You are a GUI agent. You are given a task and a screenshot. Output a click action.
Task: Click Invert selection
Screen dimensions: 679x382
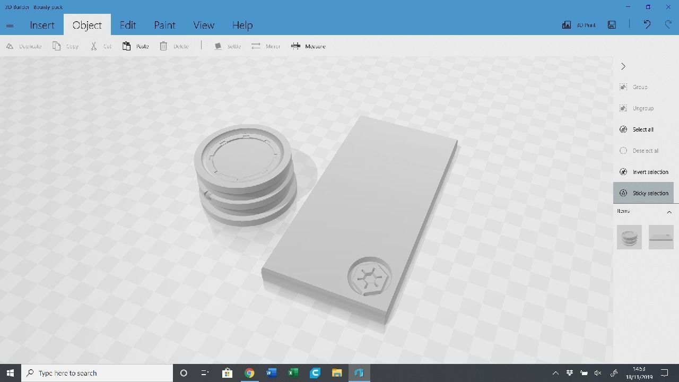pos(643,172)
